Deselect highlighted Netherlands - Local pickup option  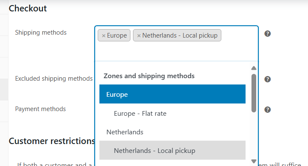(x=172, y=150)
